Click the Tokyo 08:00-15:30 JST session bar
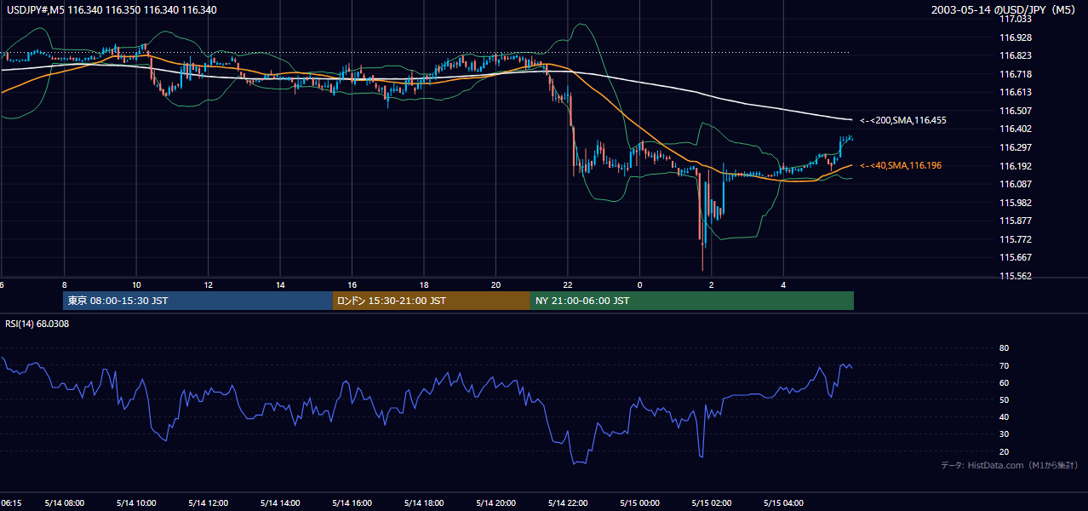The height and width of the screenshot is (511, 1088). coord(198,301)
